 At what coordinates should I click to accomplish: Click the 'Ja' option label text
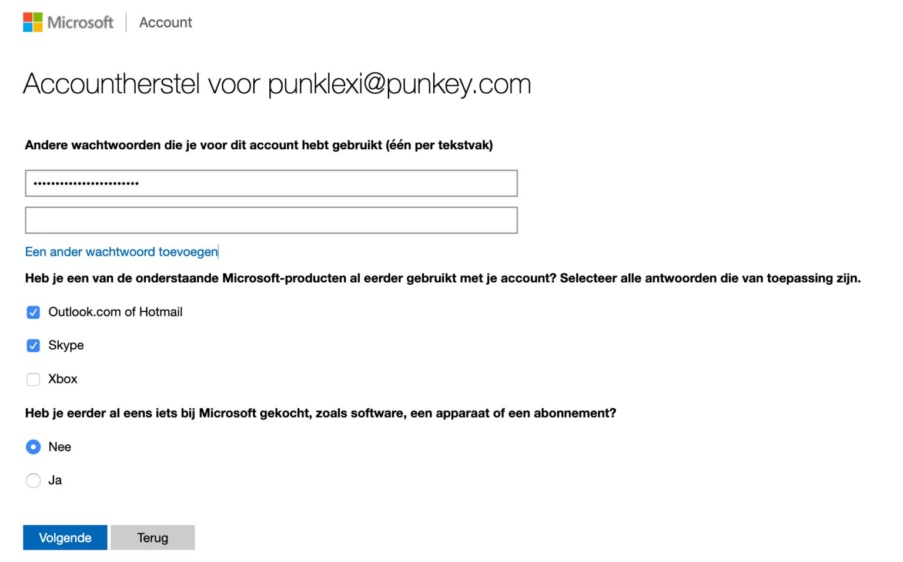[x=55, y=480]
